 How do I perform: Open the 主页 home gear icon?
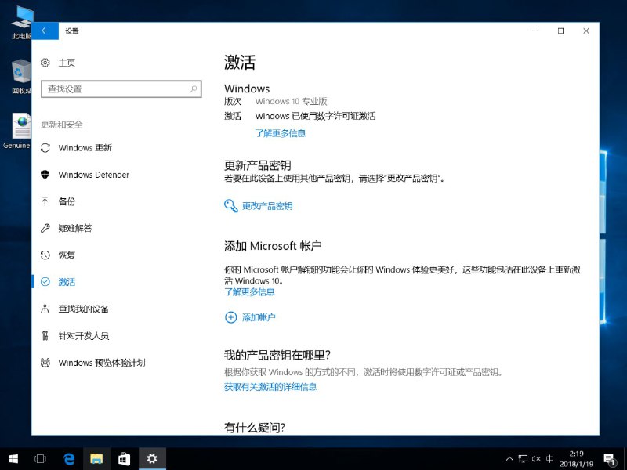(45, 63)
